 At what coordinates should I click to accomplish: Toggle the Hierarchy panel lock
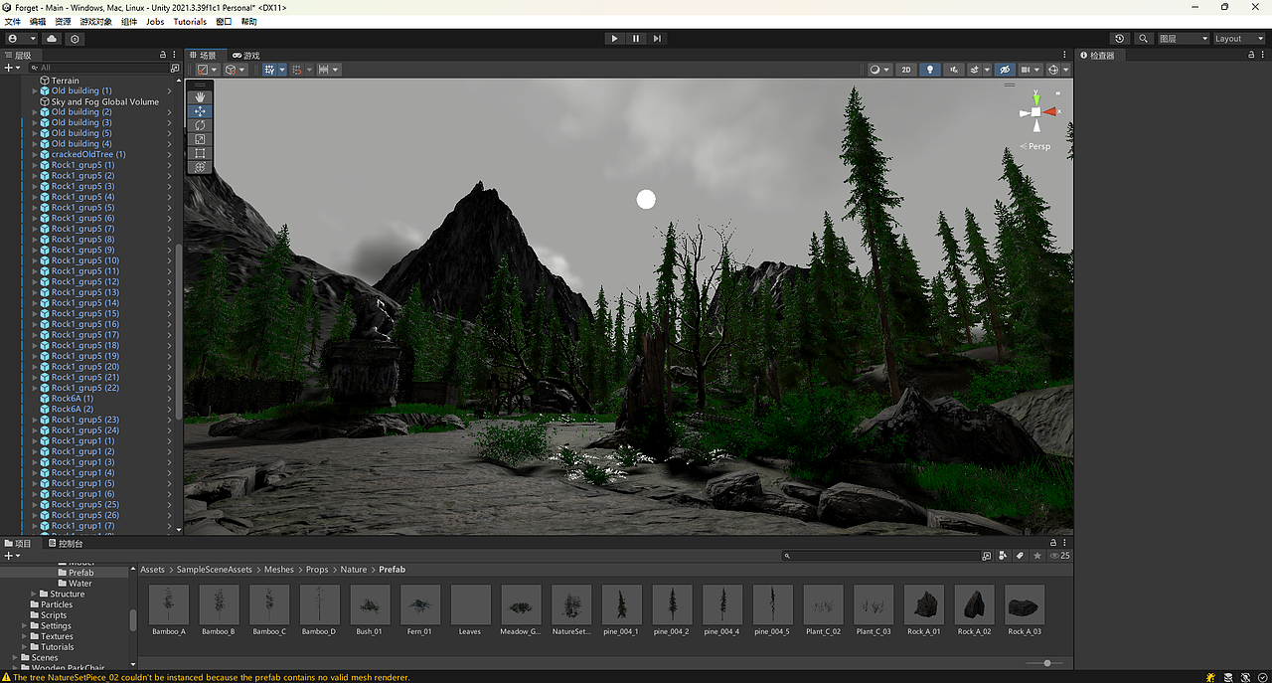163,55
